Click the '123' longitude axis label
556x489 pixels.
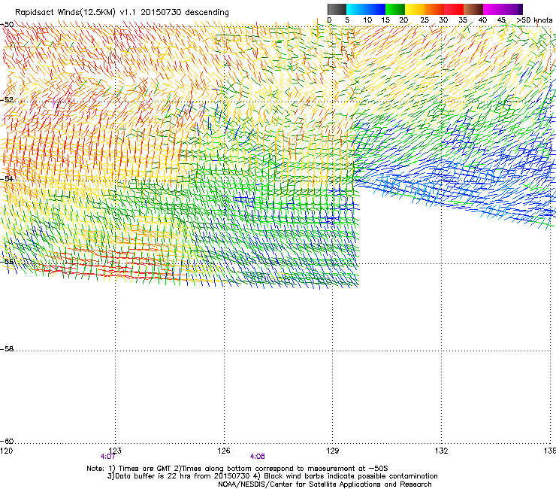tap(114, 451)
